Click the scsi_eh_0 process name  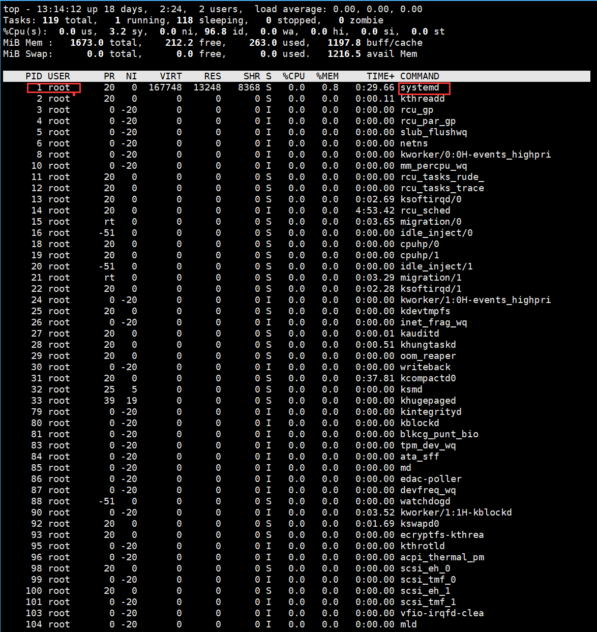(425, 568)
